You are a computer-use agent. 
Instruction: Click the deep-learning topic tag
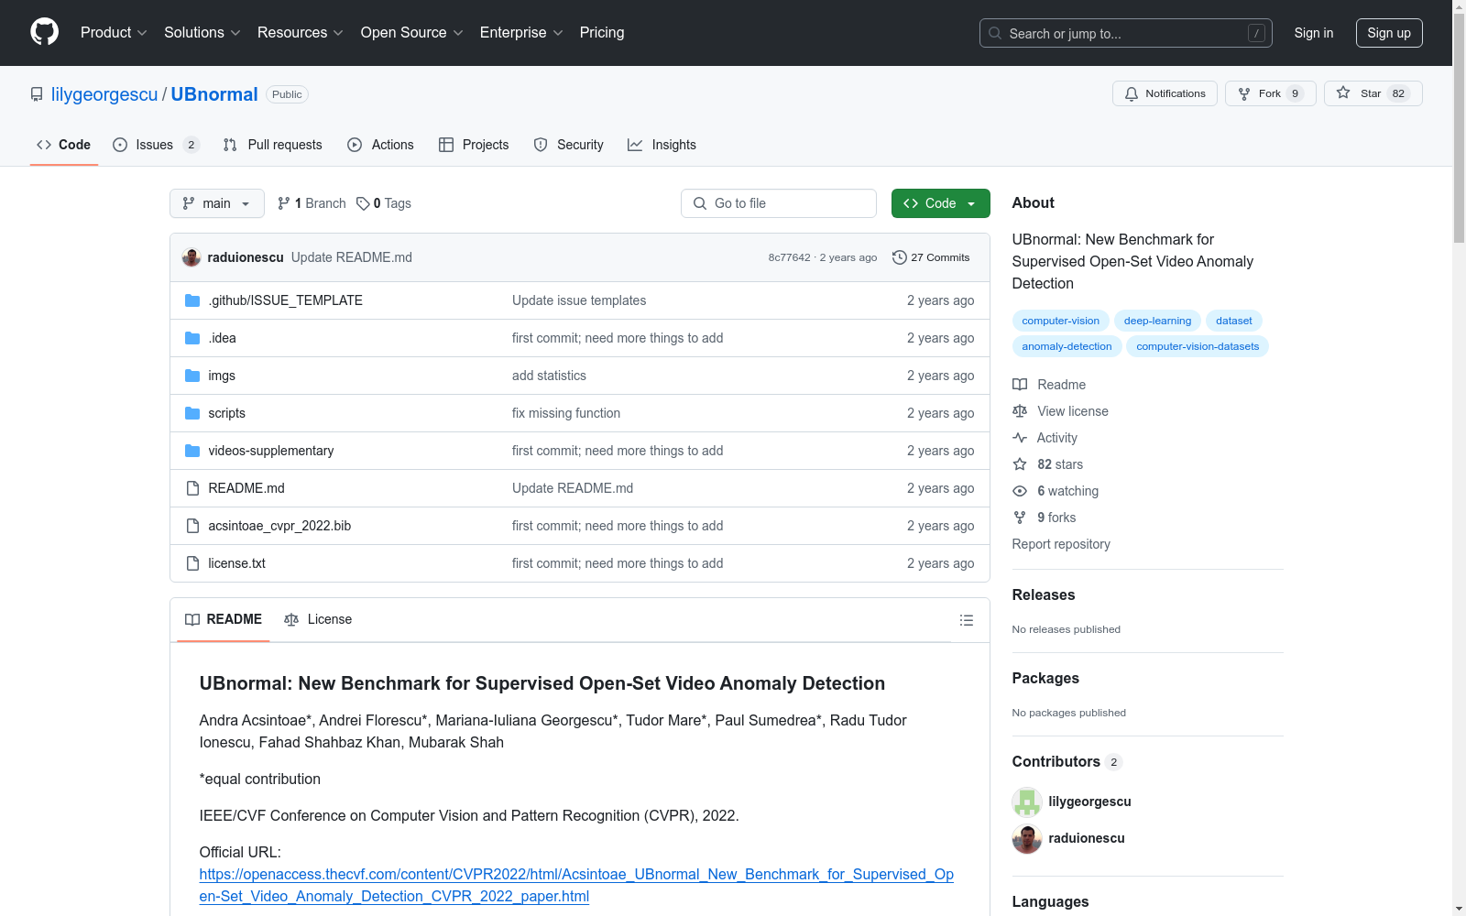point(1157,321)
